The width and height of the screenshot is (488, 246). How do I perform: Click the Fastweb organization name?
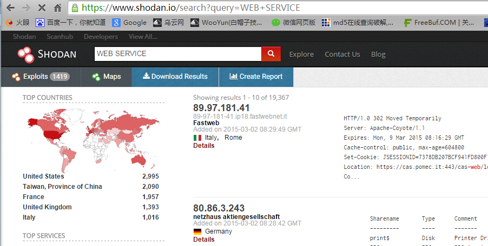(x=206, y=123)
